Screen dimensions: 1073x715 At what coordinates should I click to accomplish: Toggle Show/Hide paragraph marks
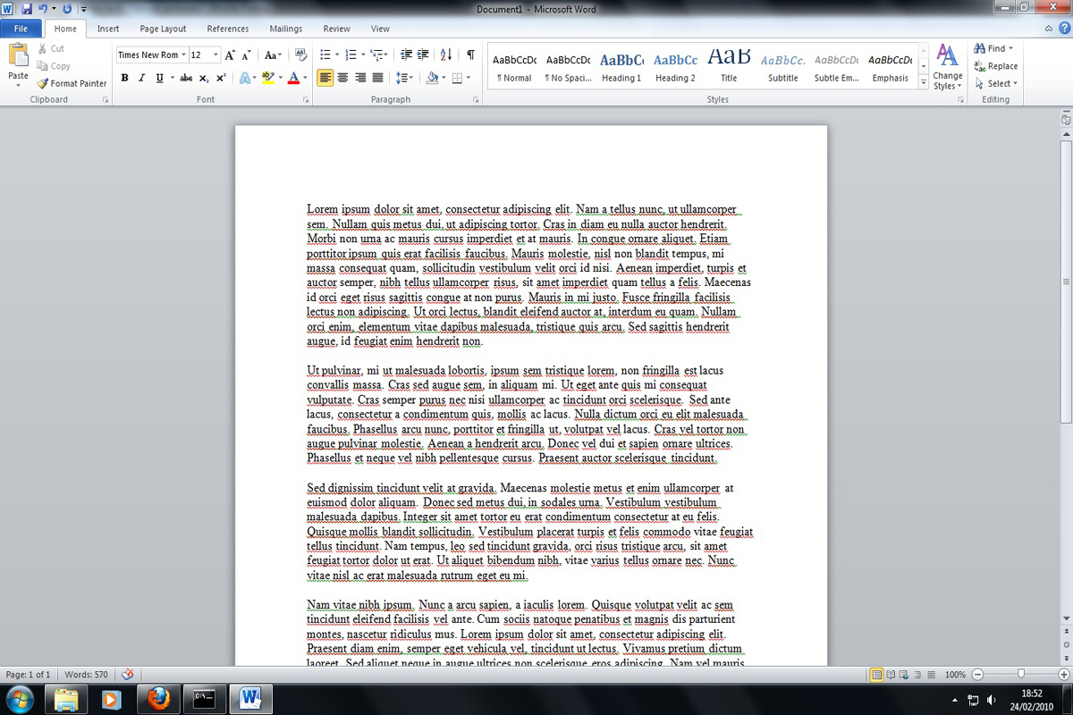pyautogui.click(x=470, y=55)
